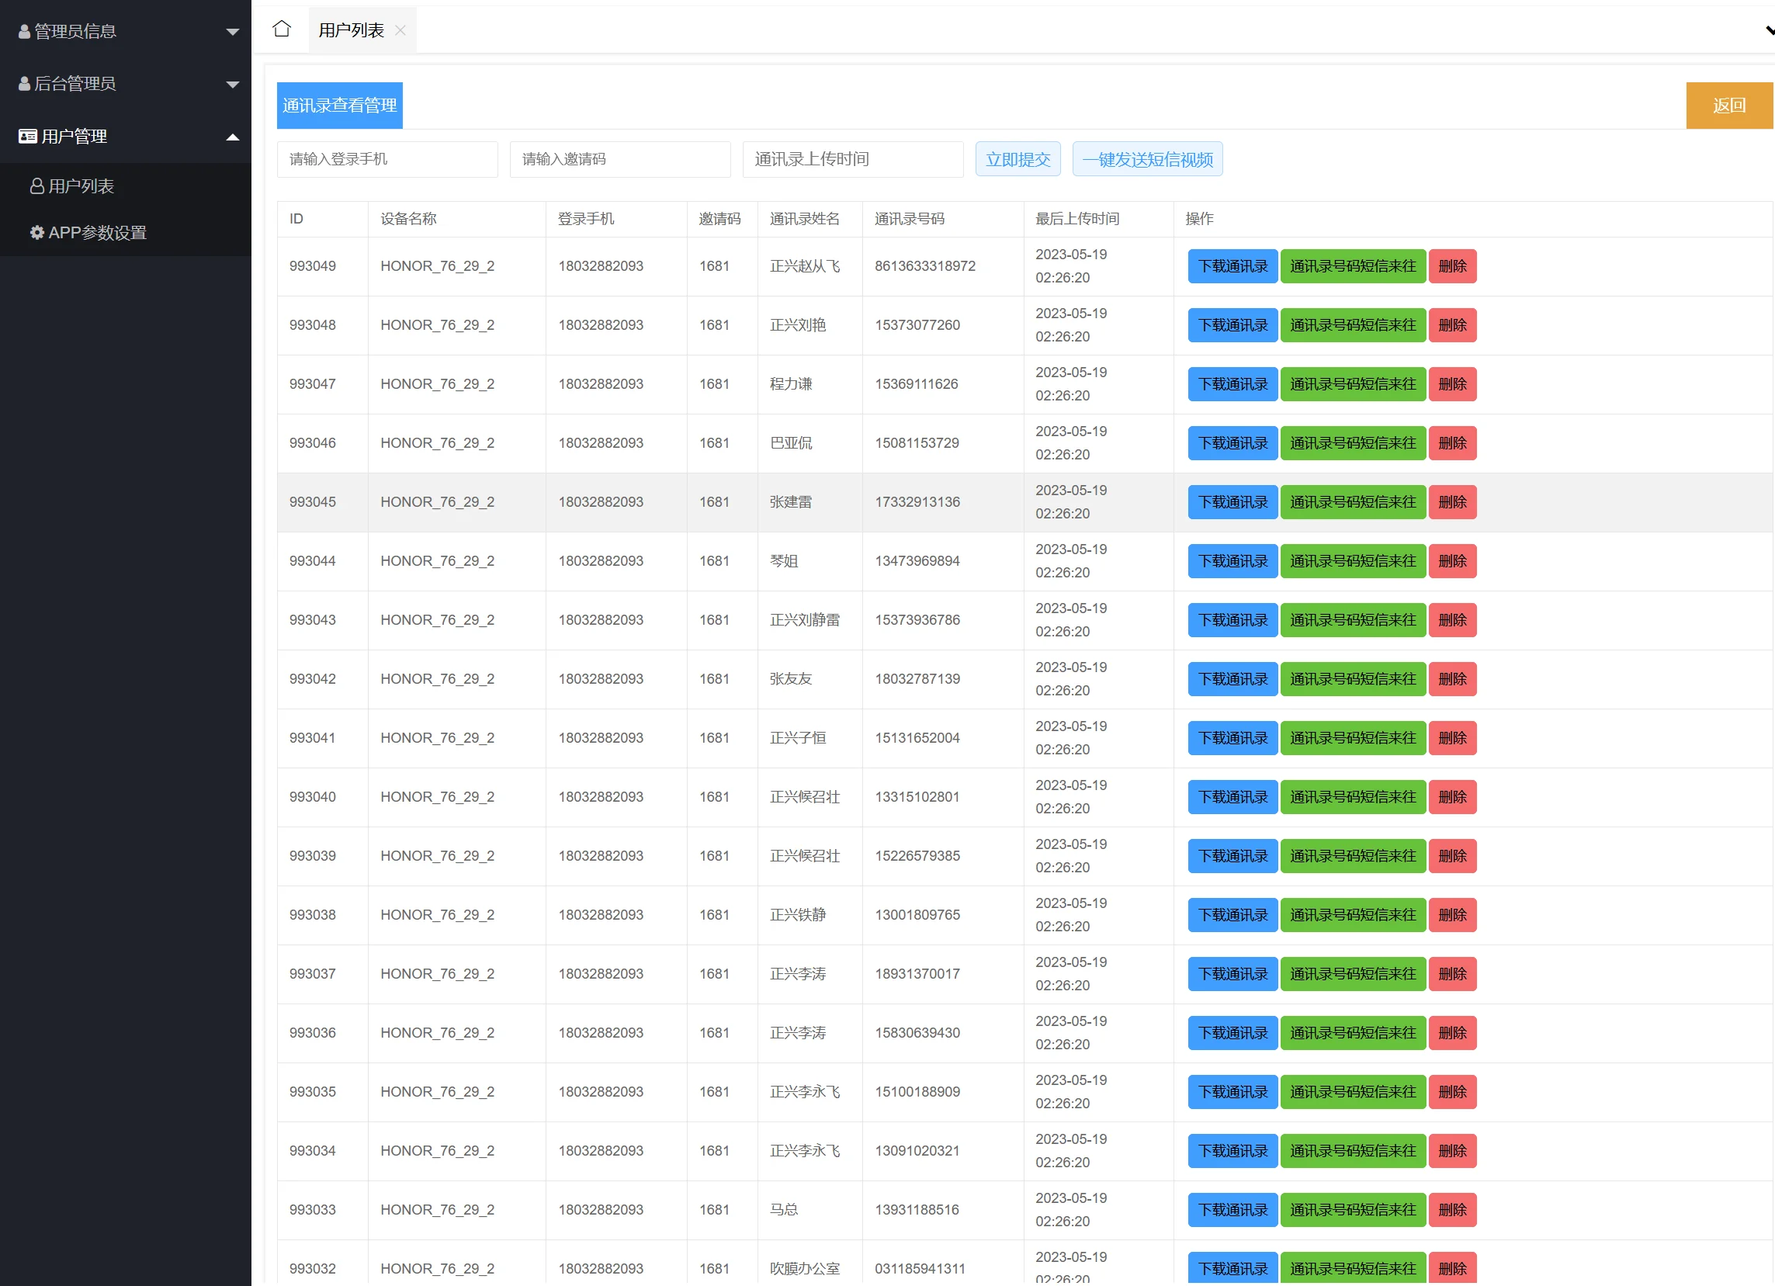This screenshot has width=1775, height=1286.
Task: Click the 立即提交 button
Action: pyautogui.click(x=1017, y=160)
